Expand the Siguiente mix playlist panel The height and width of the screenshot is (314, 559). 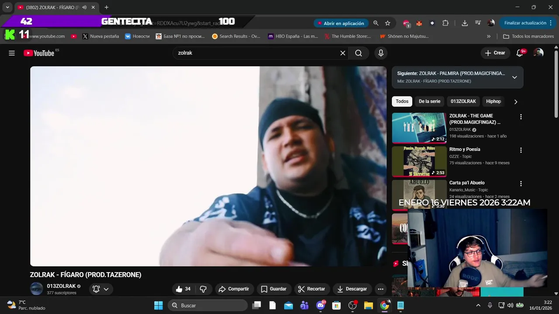pyautogui.click(x=514, y=77)
